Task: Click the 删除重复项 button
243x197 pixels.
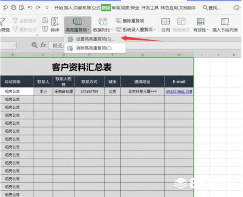Action: pyautogui.click(x=130, y=20)
